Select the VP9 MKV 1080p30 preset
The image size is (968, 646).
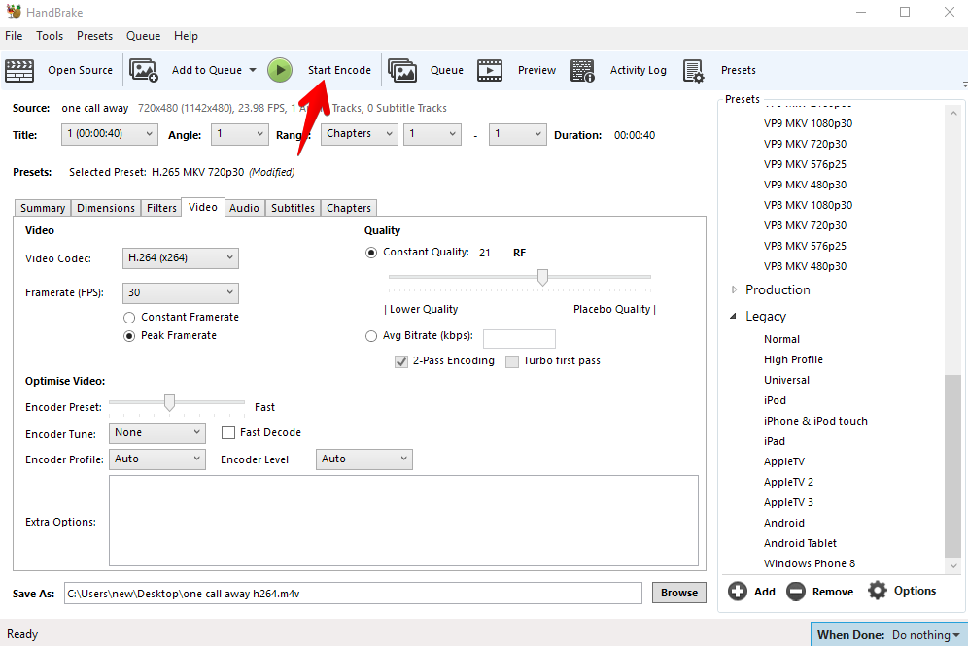[x=808, y=123]
